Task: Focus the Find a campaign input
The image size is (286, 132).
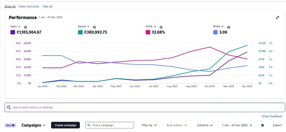Action: pos(109,125)
